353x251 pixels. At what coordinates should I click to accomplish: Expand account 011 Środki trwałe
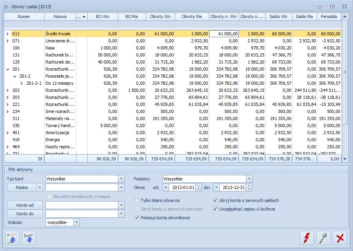click(8, 34)
